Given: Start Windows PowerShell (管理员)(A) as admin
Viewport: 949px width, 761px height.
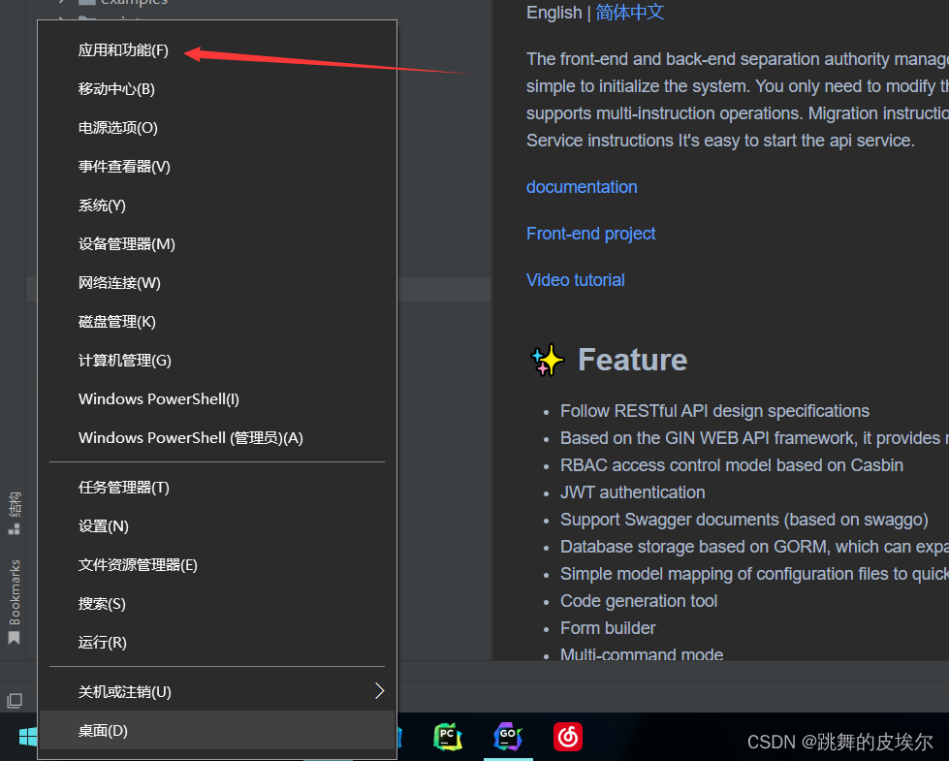Looking at the screenshot, I should pyautogui.click(x=217, y=438).
